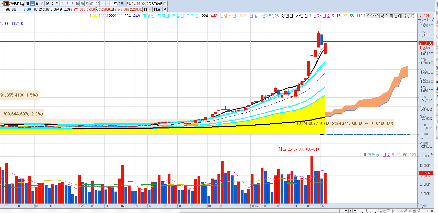Click the SK하이닉스 매물대 수(10) legend button
The height and width of the screenshot is (213, 438).
pos(390,16)
